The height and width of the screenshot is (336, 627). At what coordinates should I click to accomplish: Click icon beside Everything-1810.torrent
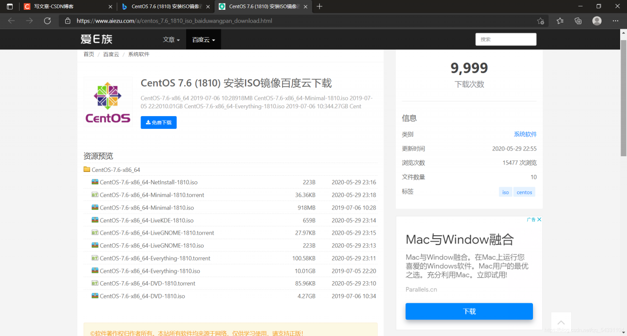point(95,258)
